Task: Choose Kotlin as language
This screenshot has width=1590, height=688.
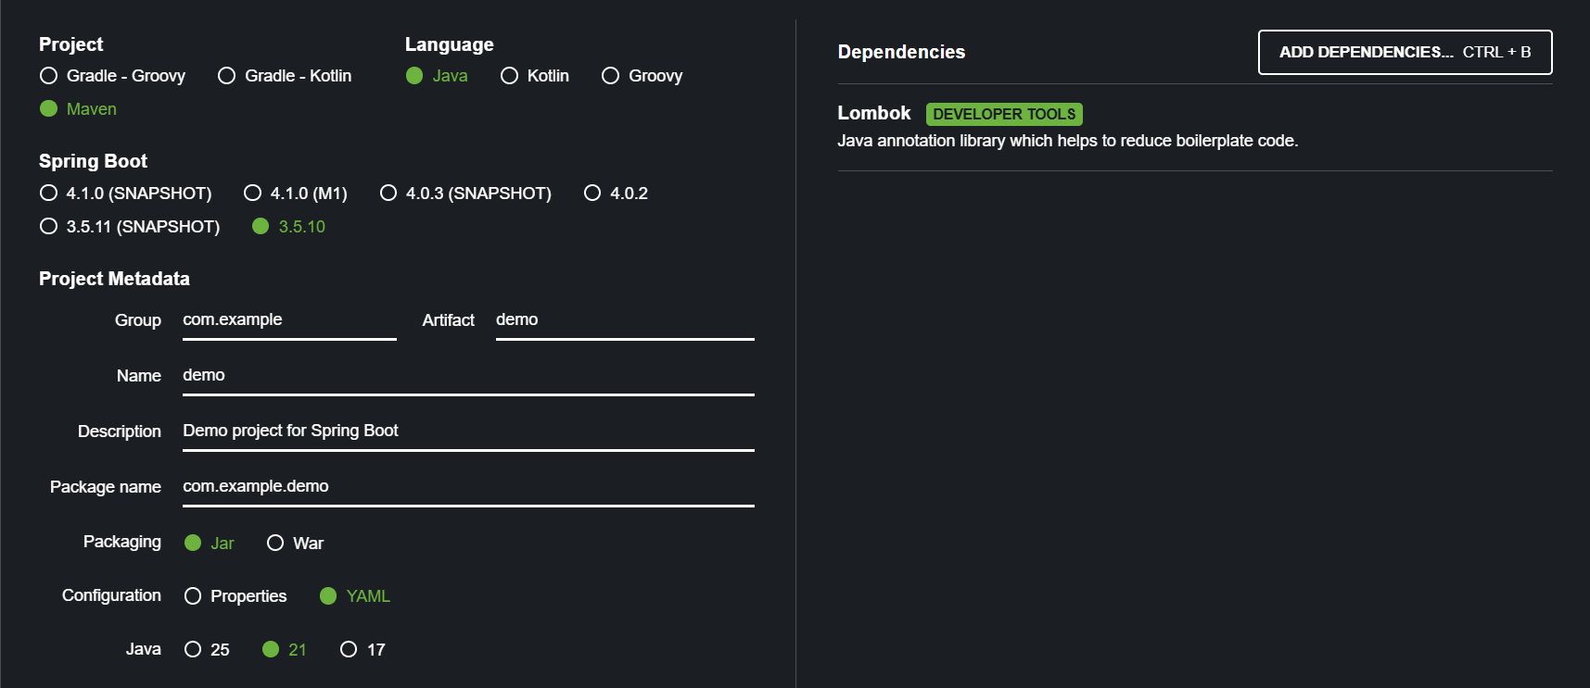Action: tap(535, 76)
